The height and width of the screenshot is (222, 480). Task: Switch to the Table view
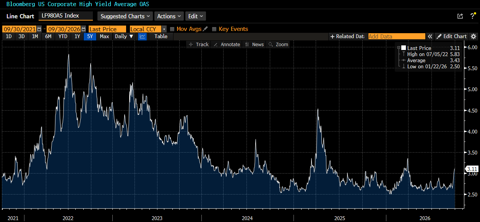click(x=161, y=36)
